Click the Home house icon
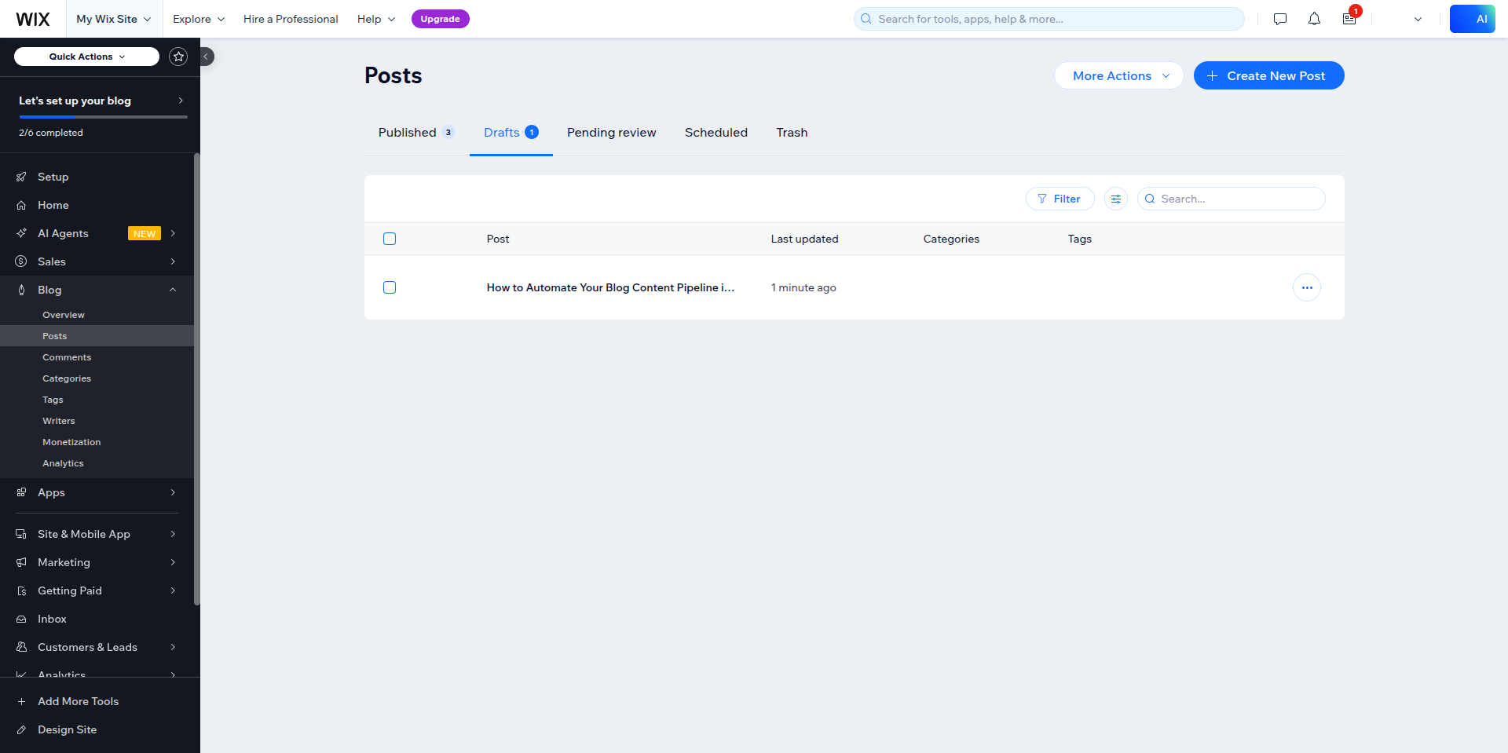 pos(21,205)
